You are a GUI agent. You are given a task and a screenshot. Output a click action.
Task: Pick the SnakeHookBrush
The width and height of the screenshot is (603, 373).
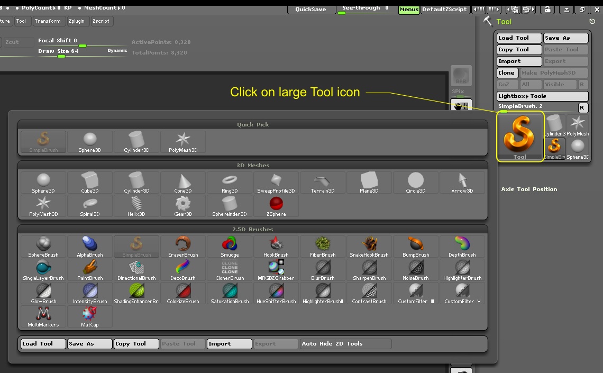[x=369, y=247]
